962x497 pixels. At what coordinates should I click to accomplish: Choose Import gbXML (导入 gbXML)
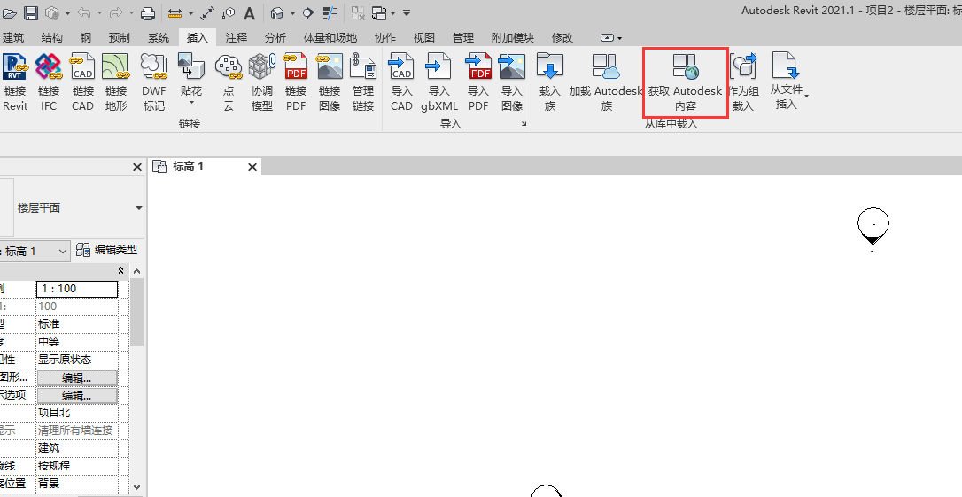pos(439,82)
